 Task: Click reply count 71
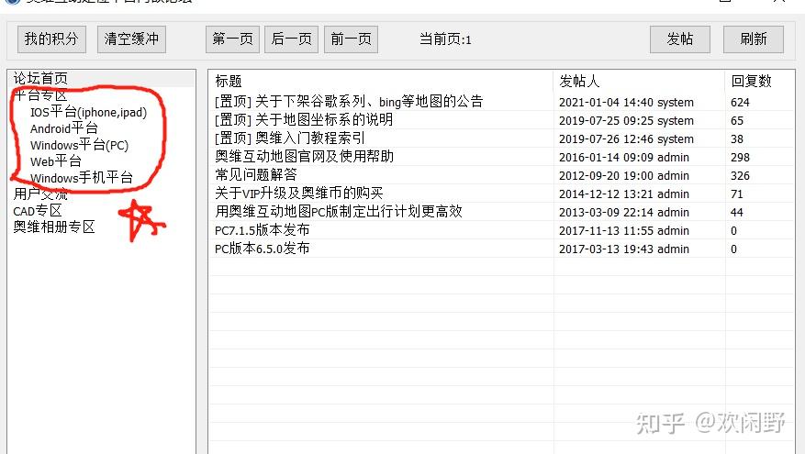pyautogui.click(x=737, y=194)
